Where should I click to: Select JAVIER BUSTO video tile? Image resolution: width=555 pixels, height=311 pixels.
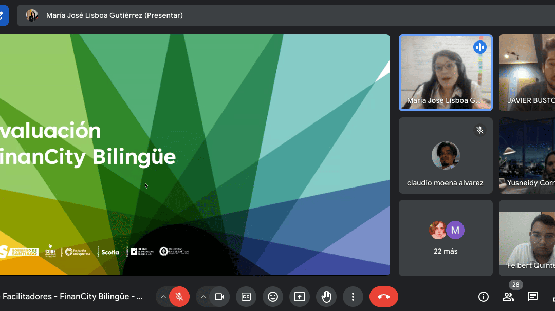coord(527,73)
